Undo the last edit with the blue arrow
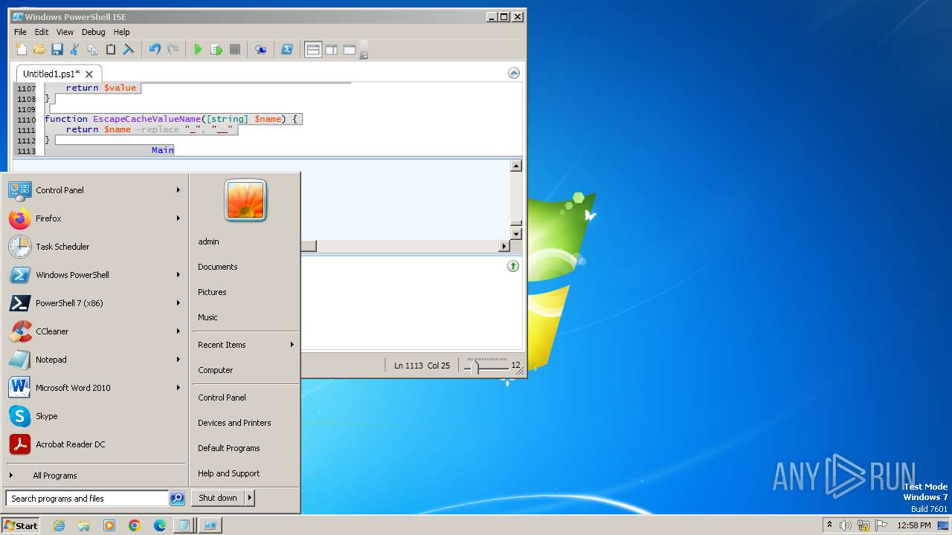Screen dimensions: 952x535 pyautogui.click(x=155, y=50)
